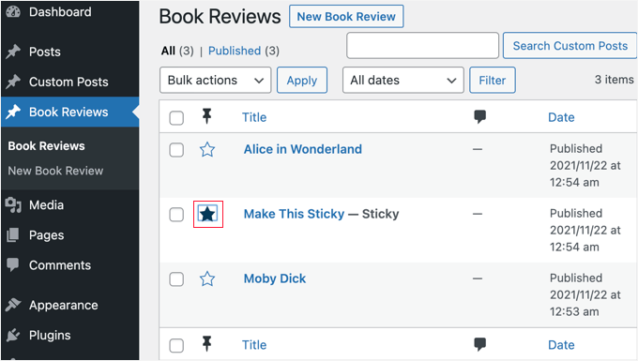Open the Moby Dick review
638x361 pixels.
(275, 278)
